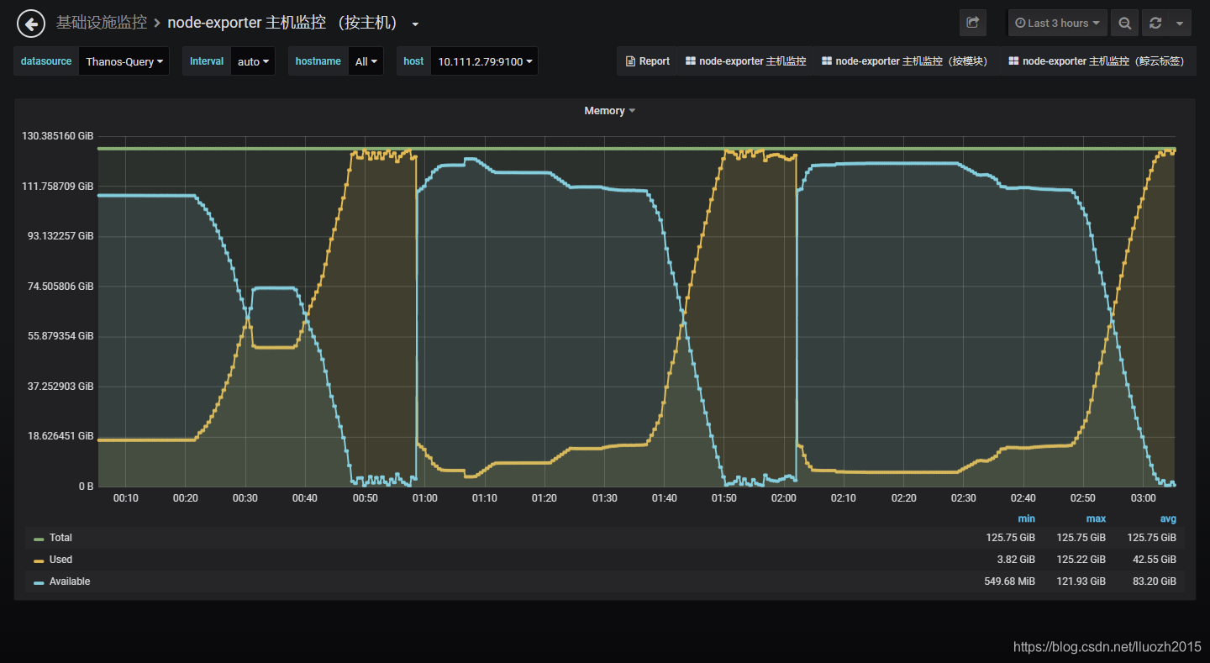Open node-exporter 主机监控（按模块）link
Viewport: 1210px width, 663px height.
click(x=905, y=61)
